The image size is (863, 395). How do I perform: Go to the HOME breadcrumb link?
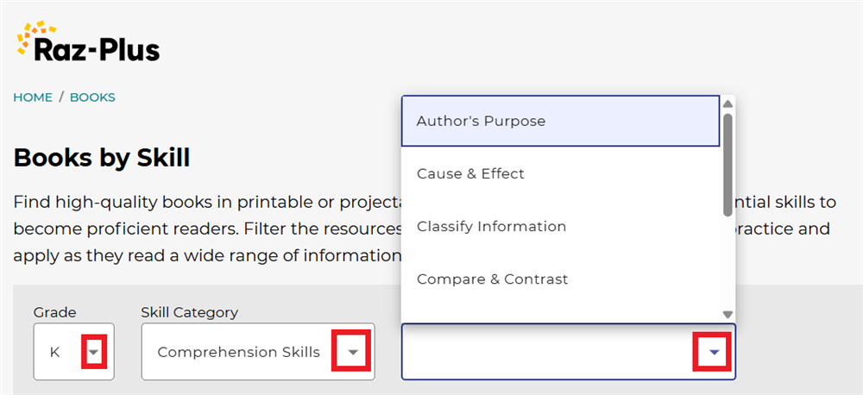click(x=33, y=97)
